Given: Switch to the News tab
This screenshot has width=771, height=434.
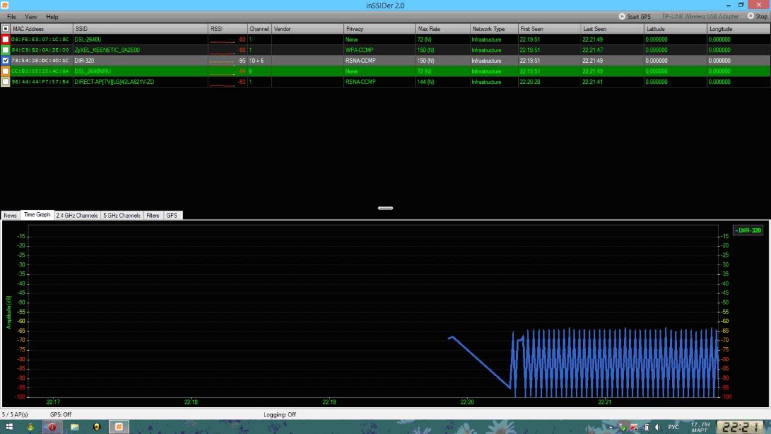Looking at the screenshot, I should (10, 215).
